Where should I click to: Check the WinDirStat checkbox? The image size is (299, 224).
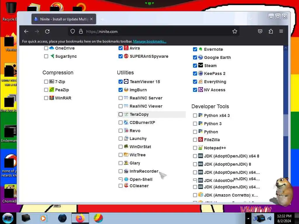[121, 147]
